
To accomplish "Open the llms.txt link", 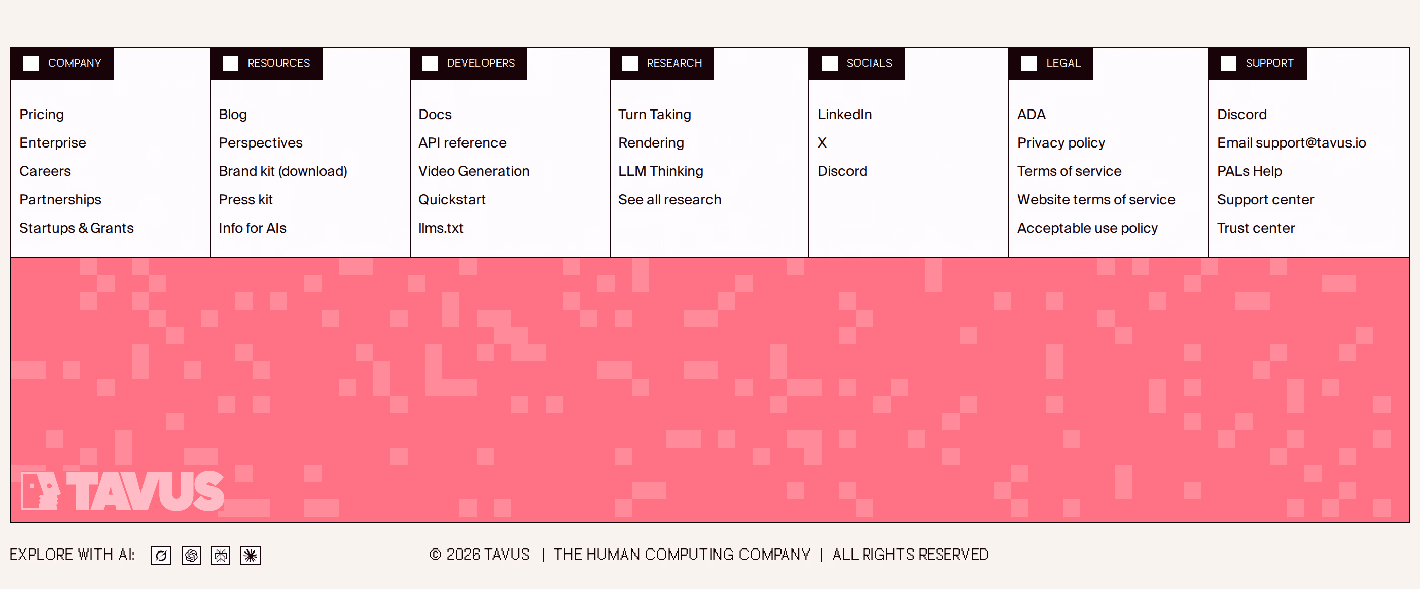I will [x=440, y=228].
